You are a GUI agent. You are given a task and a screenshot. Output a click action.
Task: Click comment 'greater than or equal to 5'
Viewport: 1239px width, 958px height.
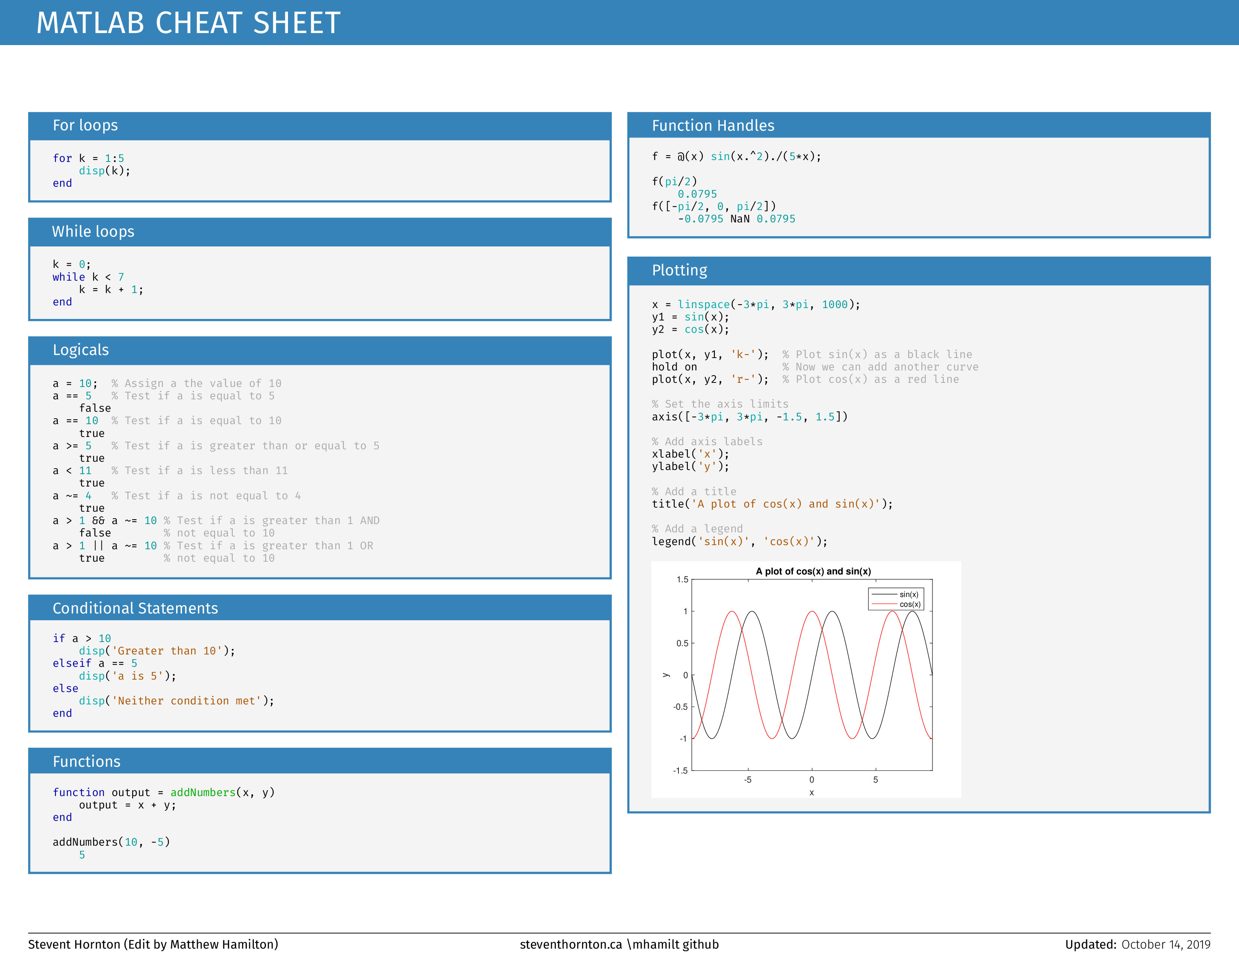[x=294, y=446]
